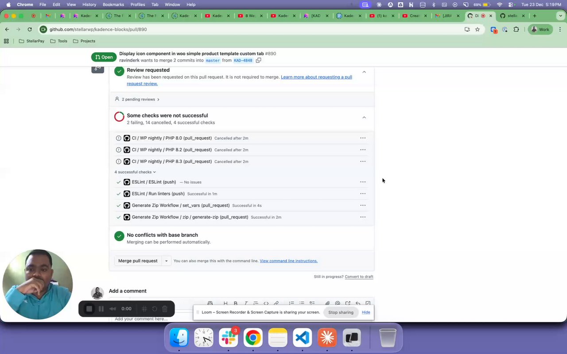Open the Work profile chip in Chrome
Screen dimensions: 567x354
pyautogui.click(x=540, y=29)
